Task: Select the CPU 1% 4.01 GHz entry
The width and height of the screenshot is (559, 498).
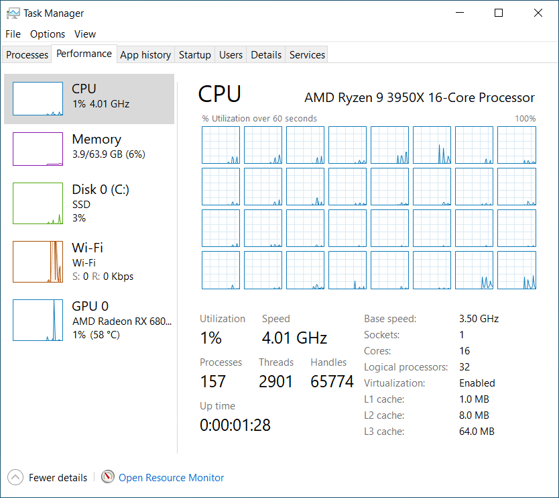Action: coord(89,99)
